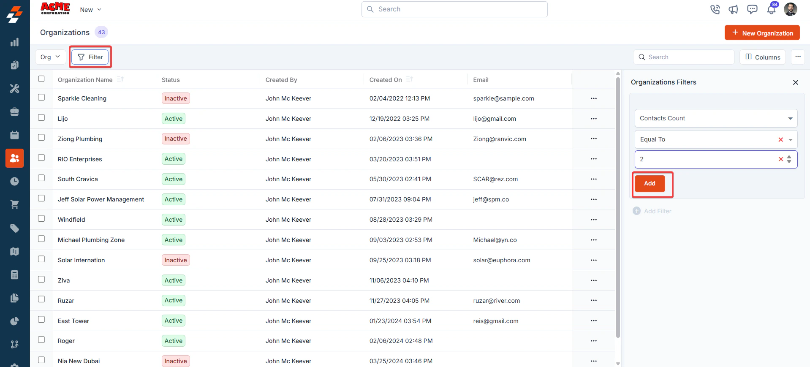The height and width of the screenshot is (367, 810).
Task: Open the briefcase jobs icon in sidebar
Action: (x=14, y=112)
